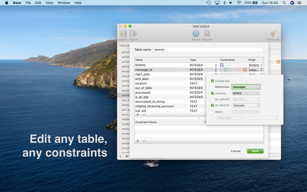Click the minus icon under Constraint Name table
The width and height of the screenshot is (307, 192).
[144, 141]
